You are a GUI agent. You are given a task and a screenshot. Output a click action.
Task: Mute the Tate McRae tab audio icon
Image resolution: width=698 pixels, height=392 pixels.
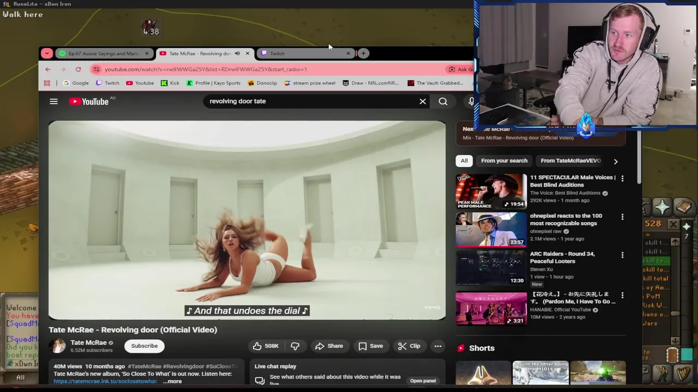(237, 53)
